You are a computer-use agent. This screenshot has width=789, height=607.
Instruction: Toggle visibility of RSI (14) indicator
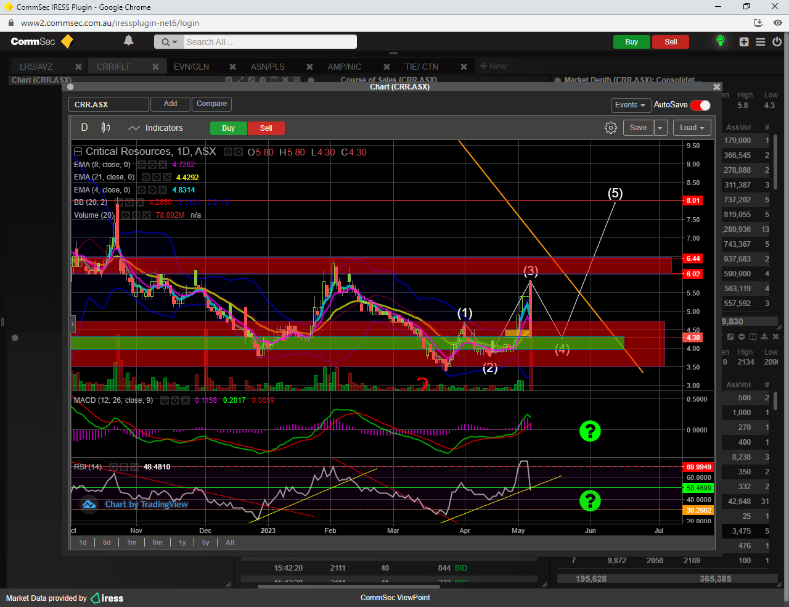click(x=113, y=467)
